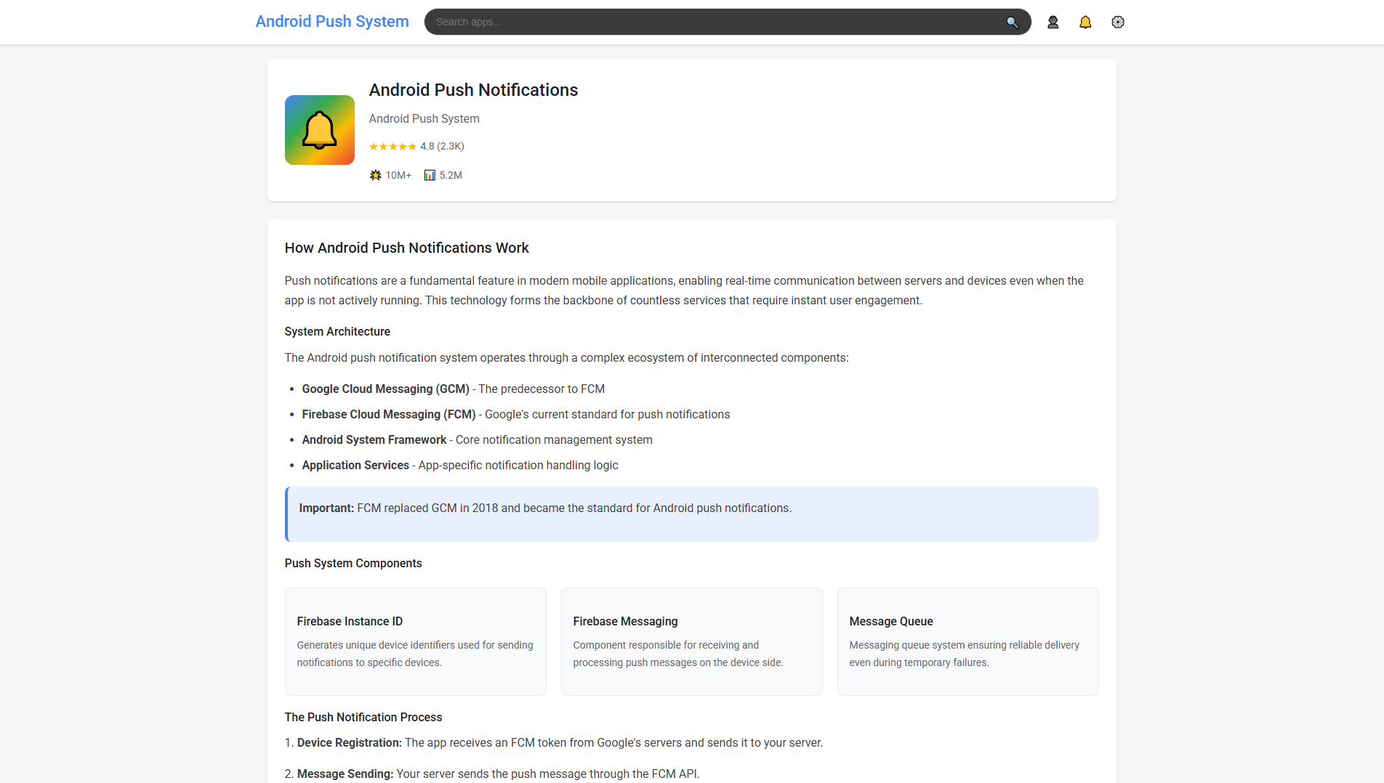Click the Android Push Notifications title
Screen dimensions: 1384x783
(x=474, y=90)
